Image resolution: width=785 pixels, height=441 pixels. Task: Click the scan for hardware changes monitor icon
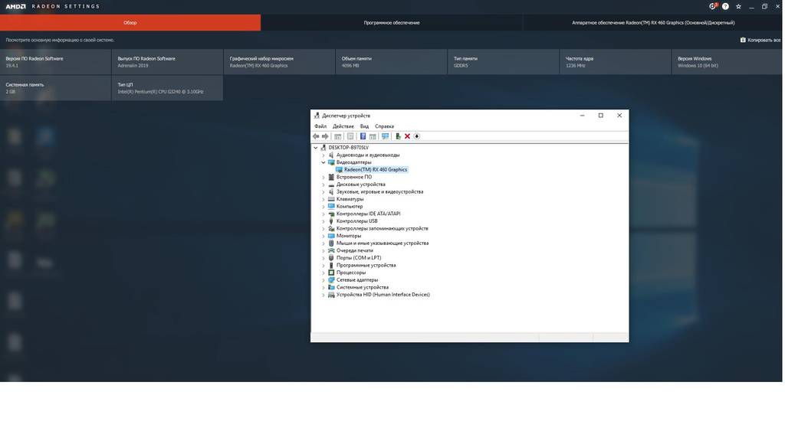coord(385,136)
